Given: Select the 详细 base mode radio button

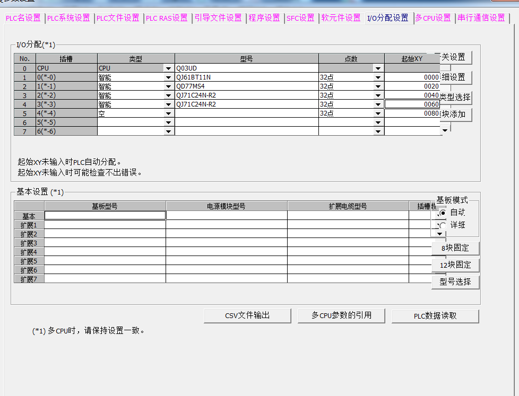Looking at the screenshot, I should (x=443, y=225).
